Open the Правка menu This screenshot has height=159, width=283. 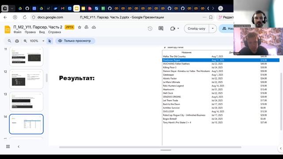30,32
